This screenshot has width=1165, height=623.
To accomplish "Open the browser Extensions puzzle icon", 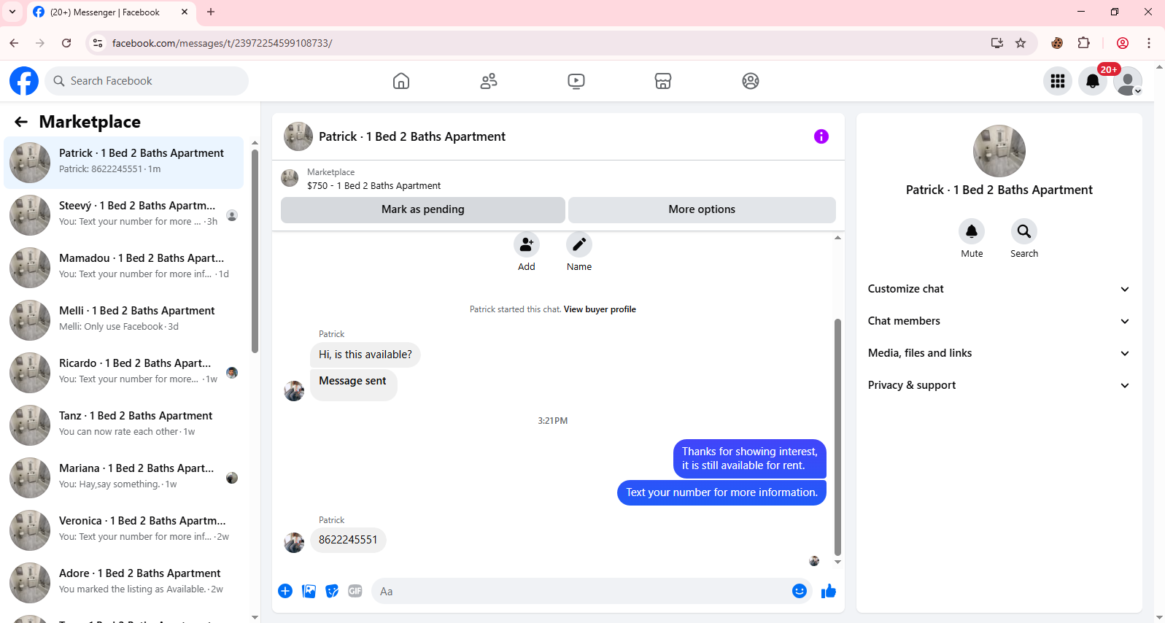I will click(x=1083, y=43).
